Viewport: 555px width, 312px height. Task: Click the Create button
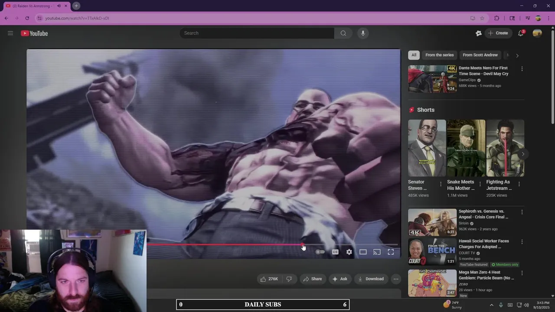click(498, 33)
